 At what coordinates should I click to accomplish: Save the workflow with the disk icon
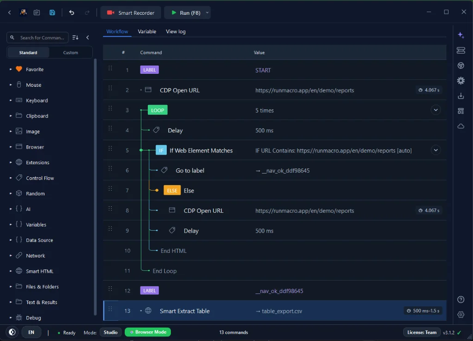point(52,12)
